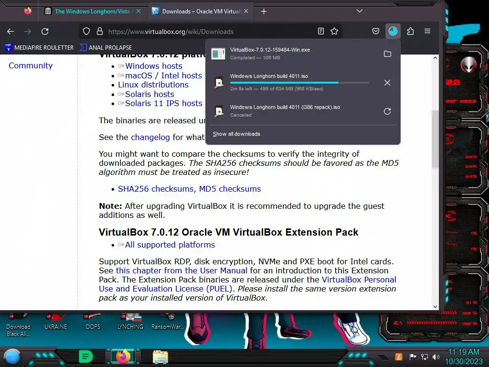Open the SHA256 checksums link
The image size is (489, 367).
(x=156, y=189)
